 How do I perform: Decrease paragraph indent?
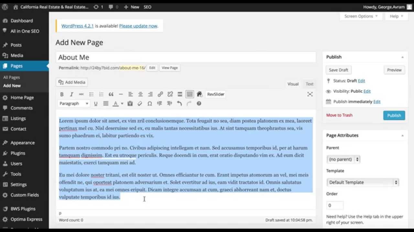[x=159, y=103]
